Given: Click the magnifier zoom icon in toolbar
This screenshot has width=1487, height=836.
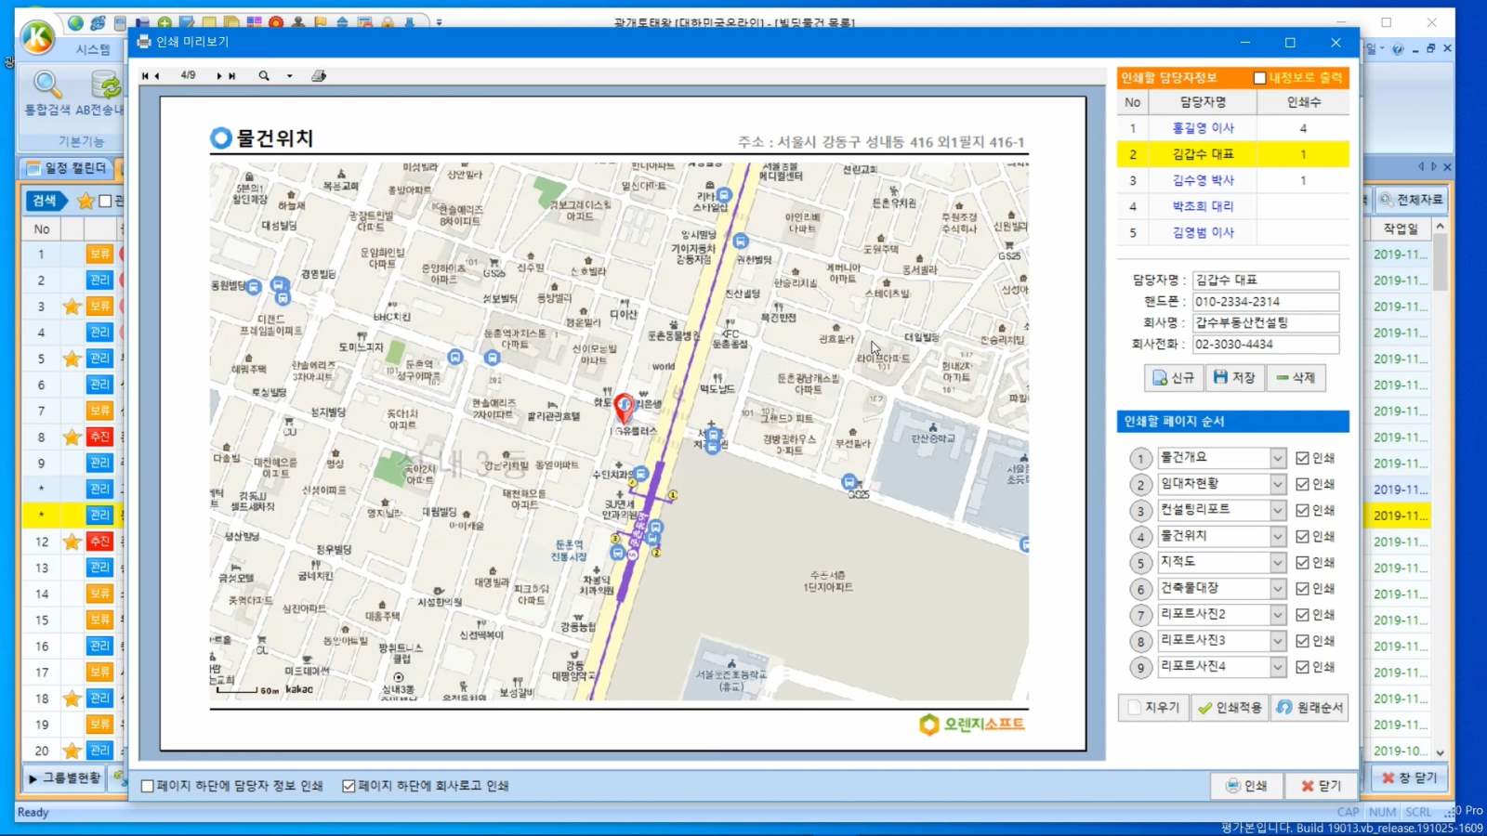Looking at the screenshot, I should (264, 76).
